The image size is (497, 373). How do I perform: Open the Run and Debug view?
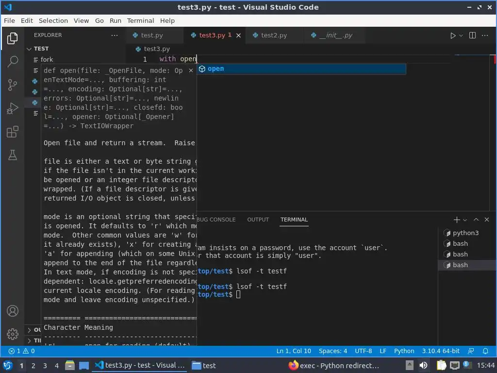(x=12, y=108)
